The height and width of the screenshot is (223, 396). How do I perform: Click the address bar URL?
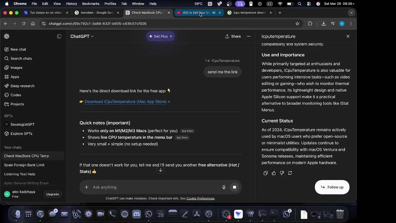[x=97, y=24]
